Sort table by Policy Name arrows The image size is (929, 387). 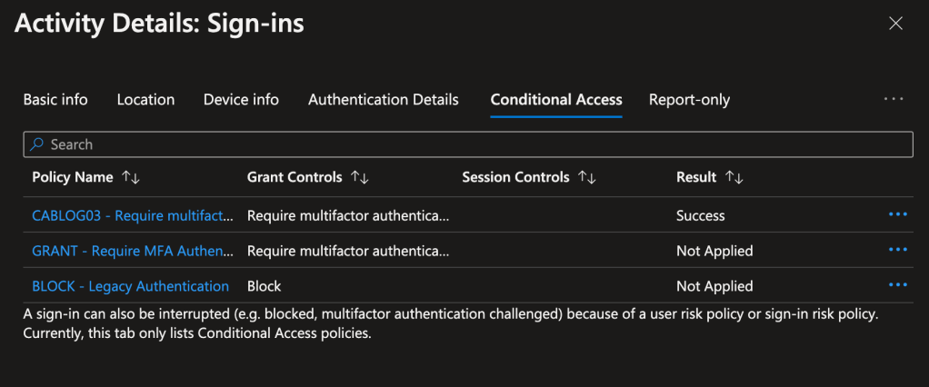click(131, 178)
